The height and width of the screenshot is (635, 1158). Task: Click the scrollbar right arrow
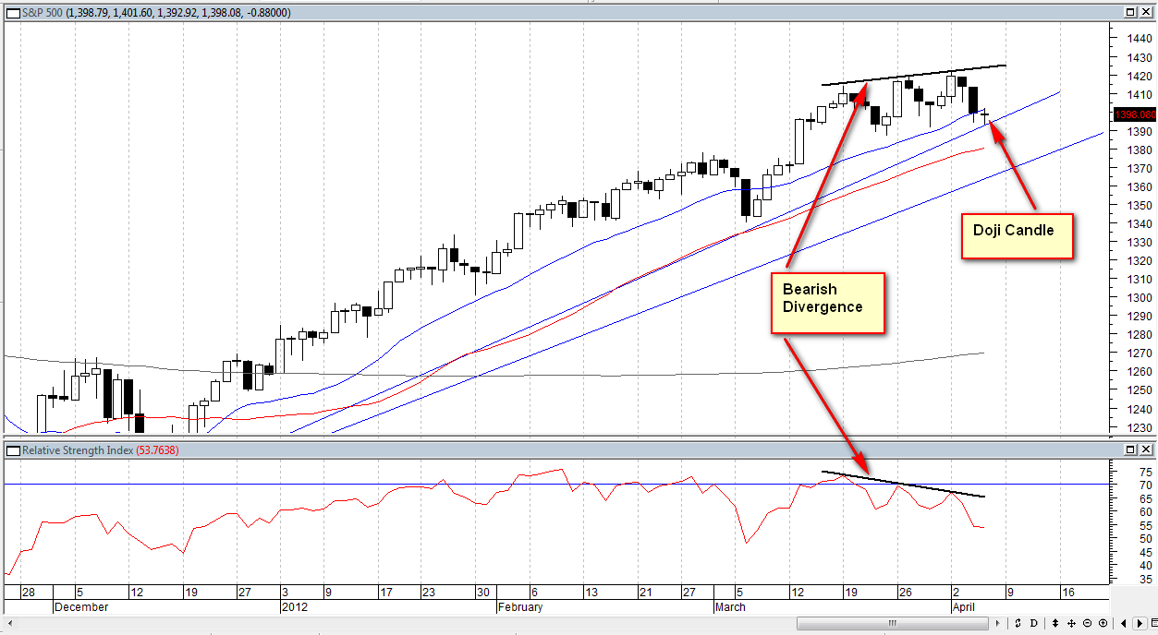pos(998,623)
